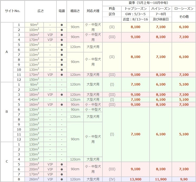Click the 8,100 high season price for B-3
Viewport: 196px width, 182px height.
click(x=161, y=95)
